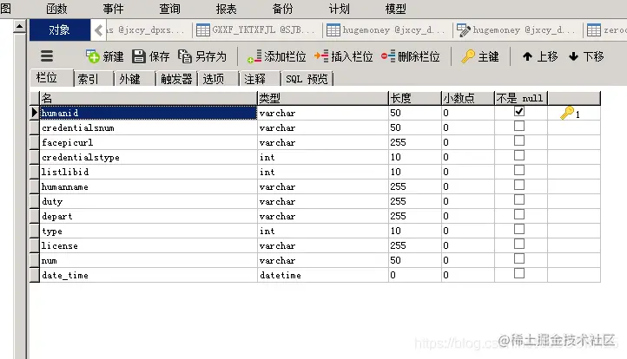Select the humanname field name cell
Screen dimensions: 627x359
tap(148, 187)
